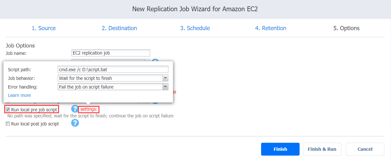Click help icon beside Run local pre job script
This screenshot has height=162, width=391.
pos(75,109)
